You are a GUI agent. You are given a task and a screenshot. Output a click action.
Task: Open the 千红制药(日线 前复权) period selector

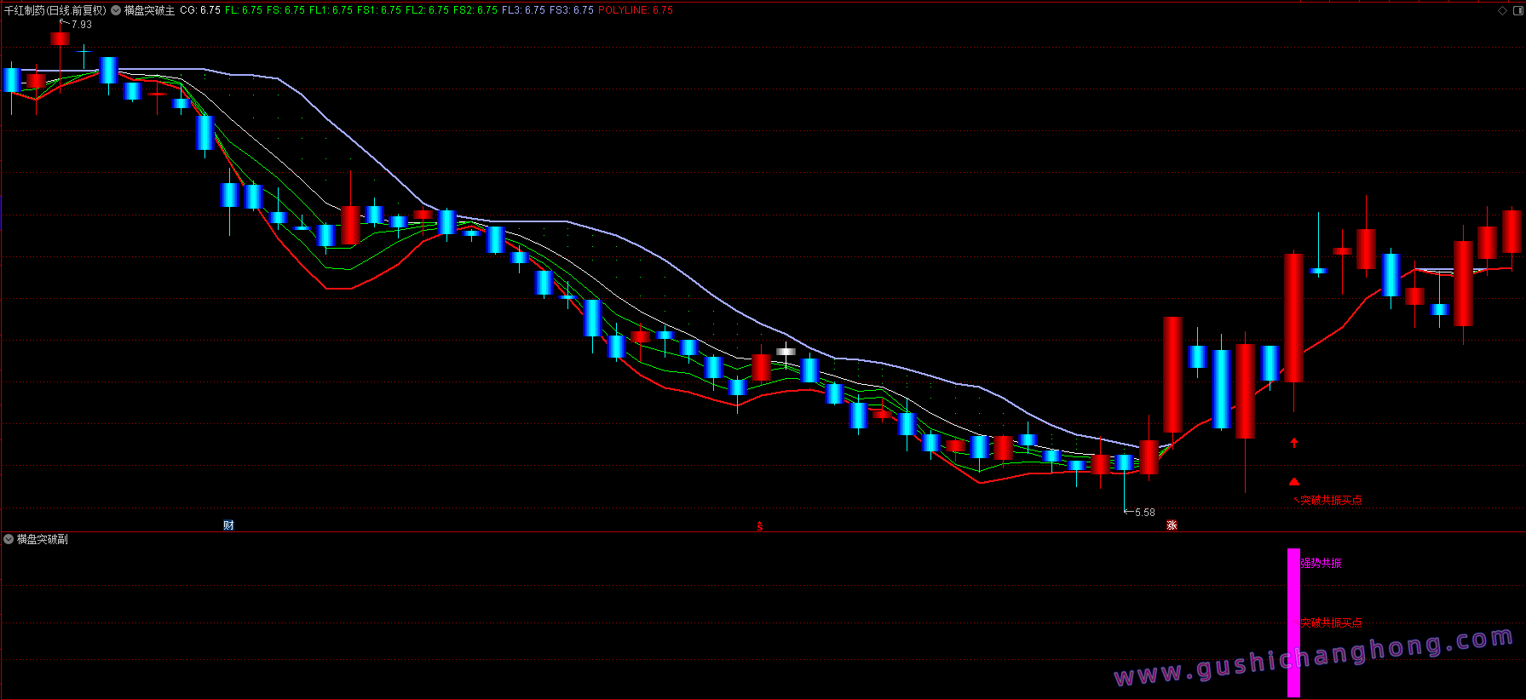pos(55,10)
